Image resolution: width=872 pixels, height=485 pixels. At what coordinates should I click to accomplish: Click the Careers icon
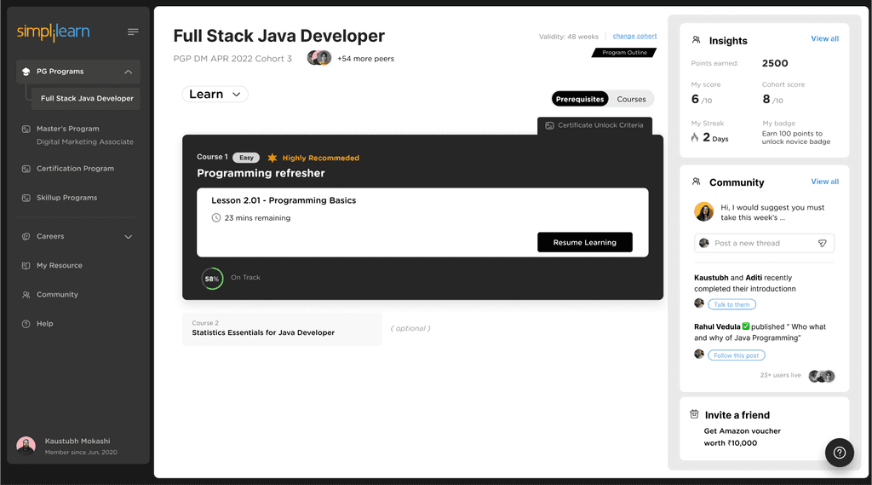tap(26, 237)
